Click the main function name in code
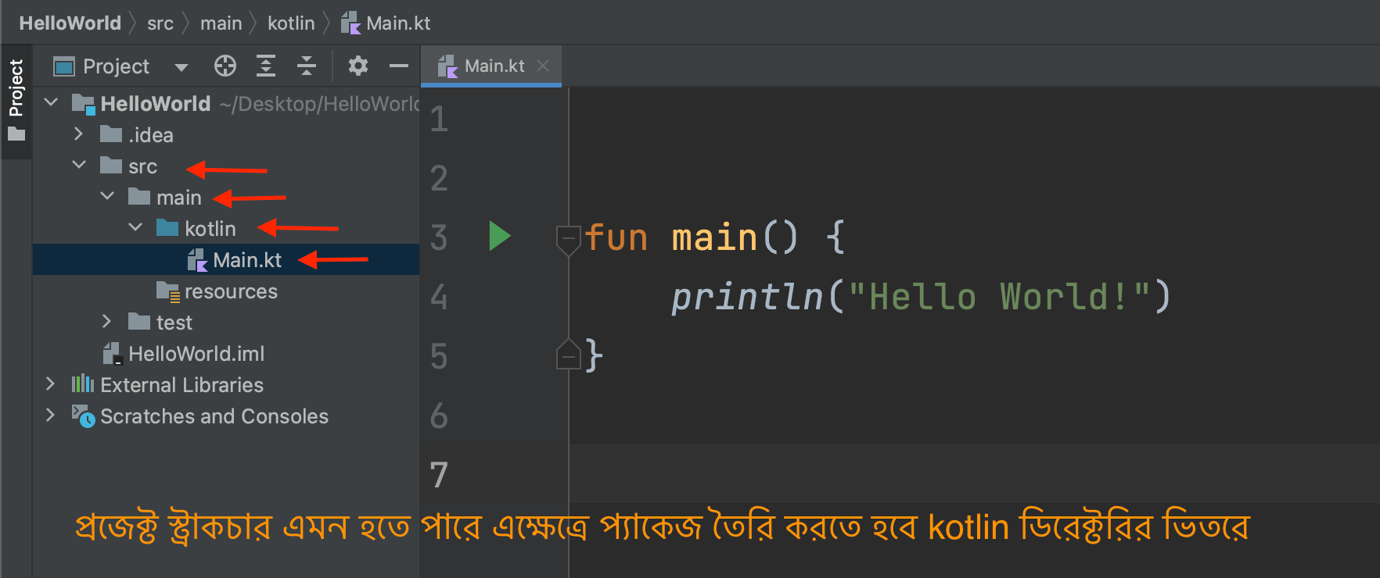This screenshot has height=578, width=1380. pyautogui.click(x=714, y=237)
